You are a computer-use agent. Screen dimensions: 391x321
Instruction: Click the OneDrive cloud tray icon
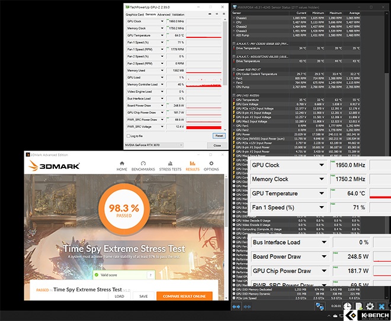click(336, 316)
